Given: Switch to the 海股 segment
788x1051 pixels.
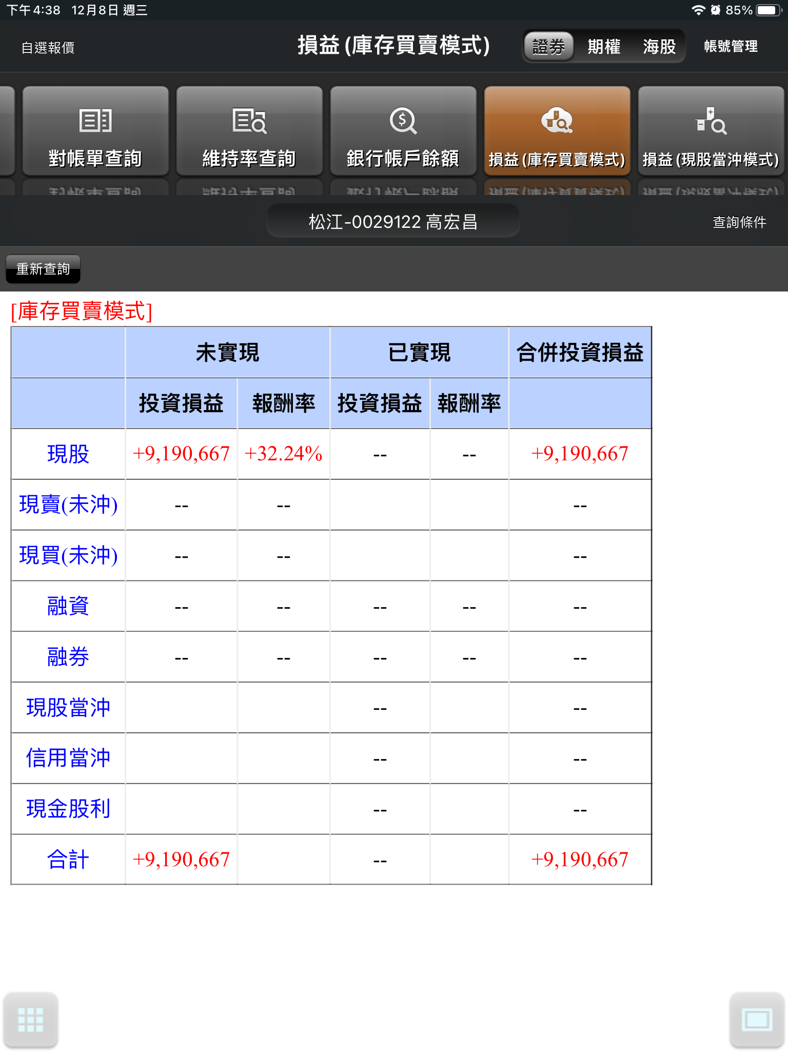Looking at the screenshot, I should point(659,47).
